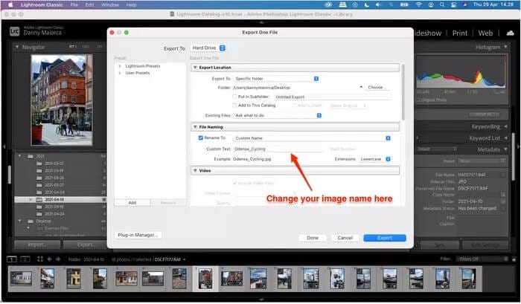Viewport: 521px width, 304px height.
Task: Open the Apple menu
Action: click(10, 4)
